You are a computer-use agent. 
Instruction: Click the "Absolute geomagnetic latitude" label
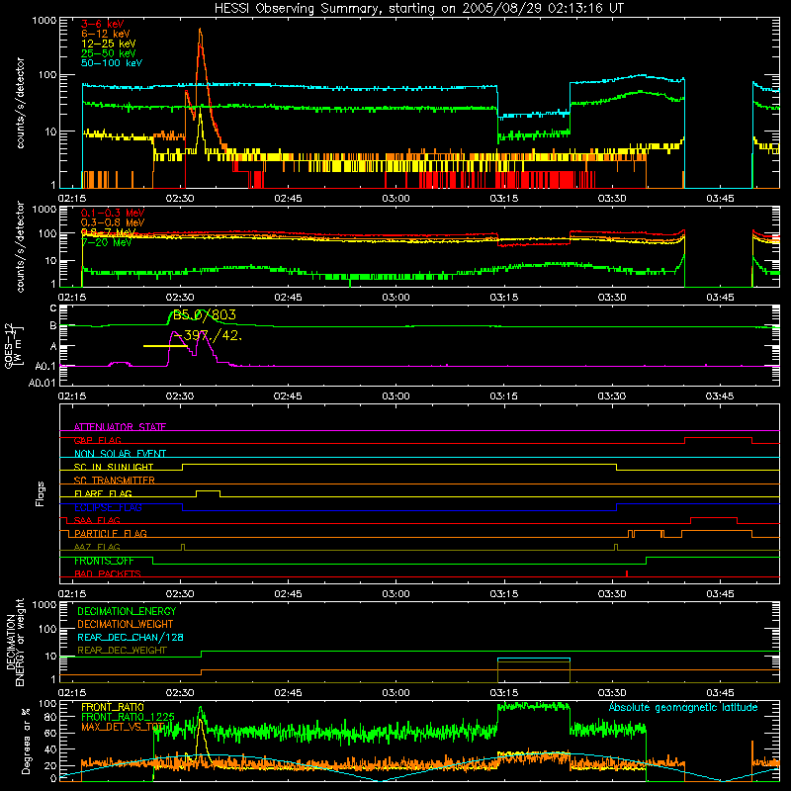pyautogui.click(x=683, y=707)
